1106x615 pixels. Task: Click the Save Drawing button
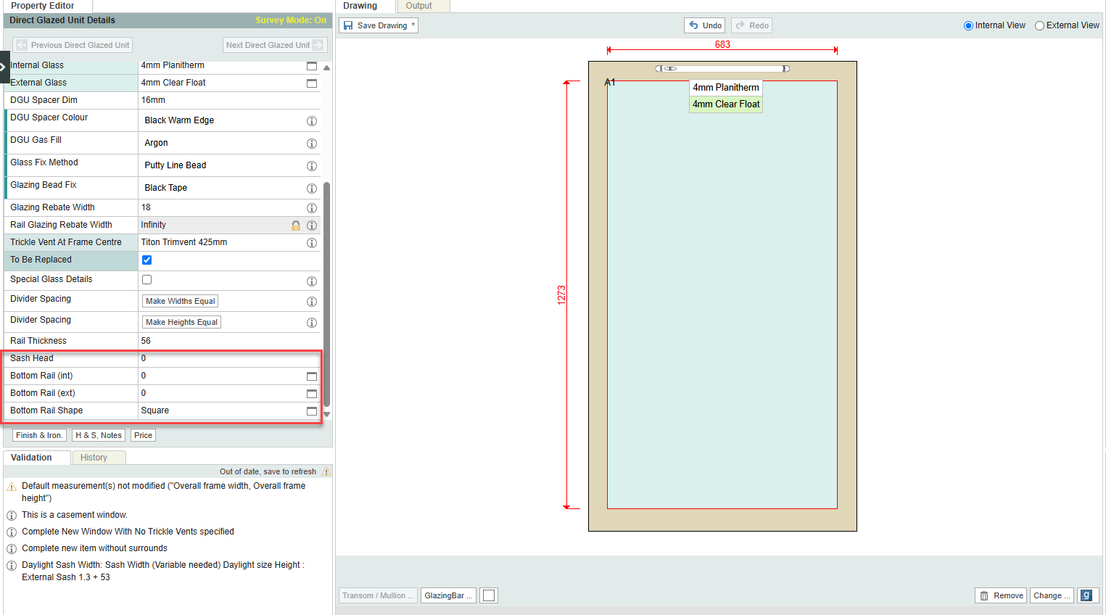click(x=379, y=25)
